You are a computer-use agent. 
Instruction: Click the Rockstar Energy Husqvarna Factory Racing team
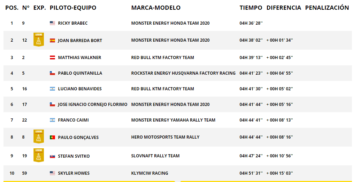click(183, 73)
